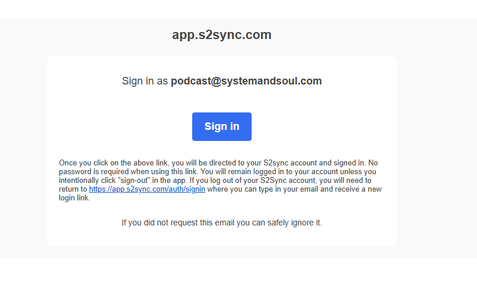This screenshot has width=477, height=286.
Task: Select the podcast@systemandsoul.com email address
Action: (246, 81)
